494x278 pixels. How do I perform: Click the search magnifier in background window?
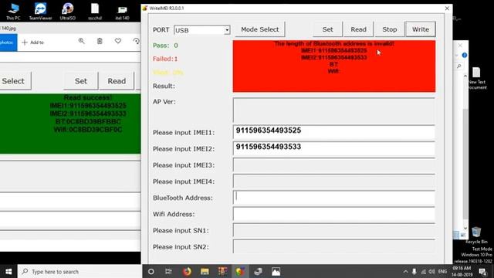459,66
